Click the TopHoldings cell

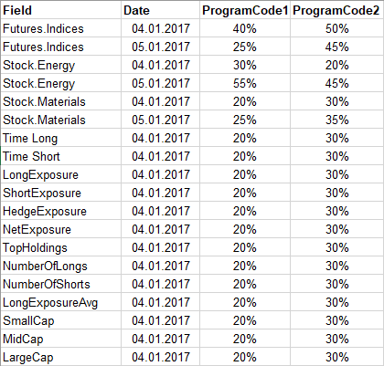[61, 247]
